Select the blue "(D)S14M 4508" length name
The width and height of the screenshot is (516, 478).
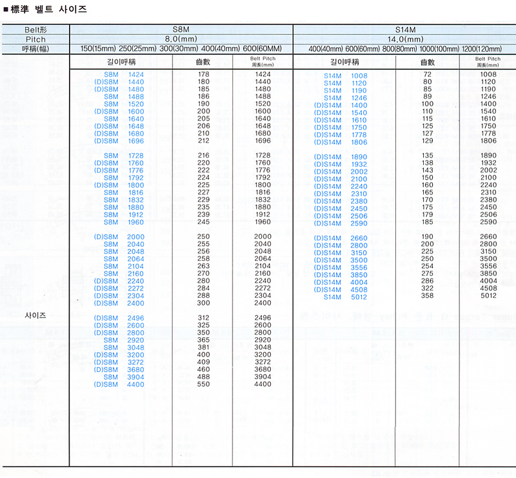(341, 290)
